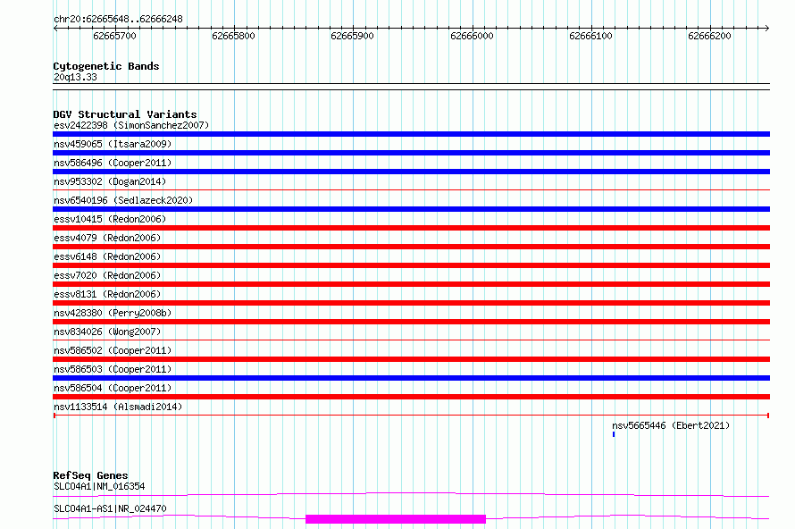The height and width of the screenshot is (529, 795).
Task: Select the red bar under nsv586504
Action: click(411, 397)
